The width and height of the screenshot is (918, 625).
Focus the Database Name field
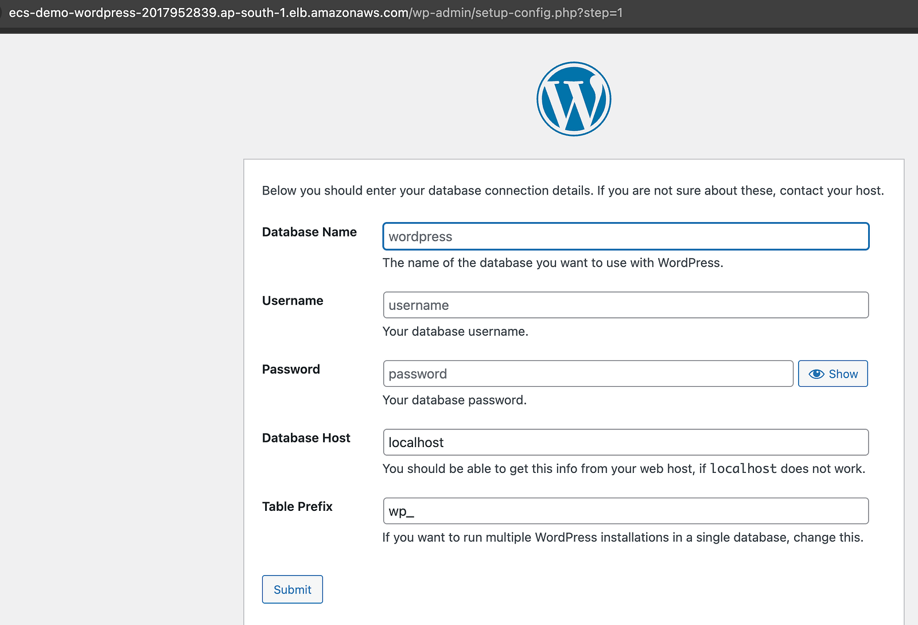[626, 236]
